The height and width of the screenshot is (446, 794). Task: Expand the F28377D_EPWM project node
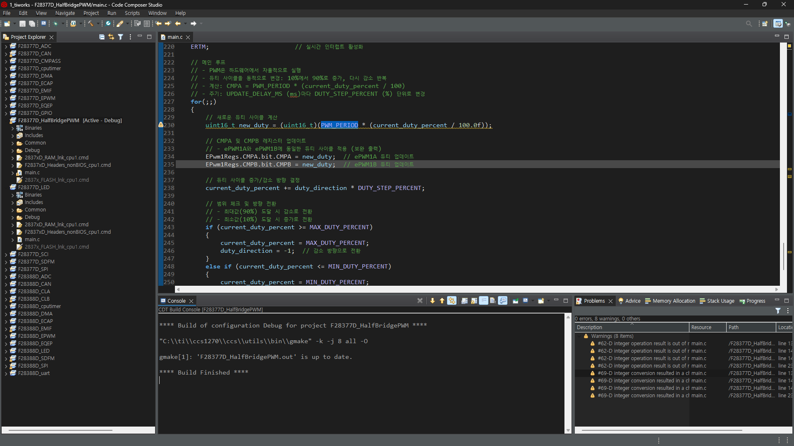[x=6, y=98]
